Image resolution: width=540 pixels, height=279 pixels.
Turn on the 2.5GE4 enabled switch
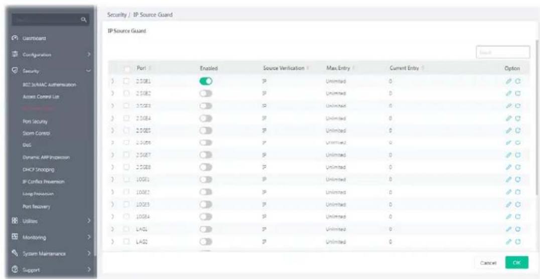click(206, 119)
